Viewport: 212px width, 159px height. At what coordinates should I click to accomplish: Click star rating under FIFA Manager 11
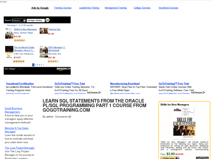pos(53,61)
